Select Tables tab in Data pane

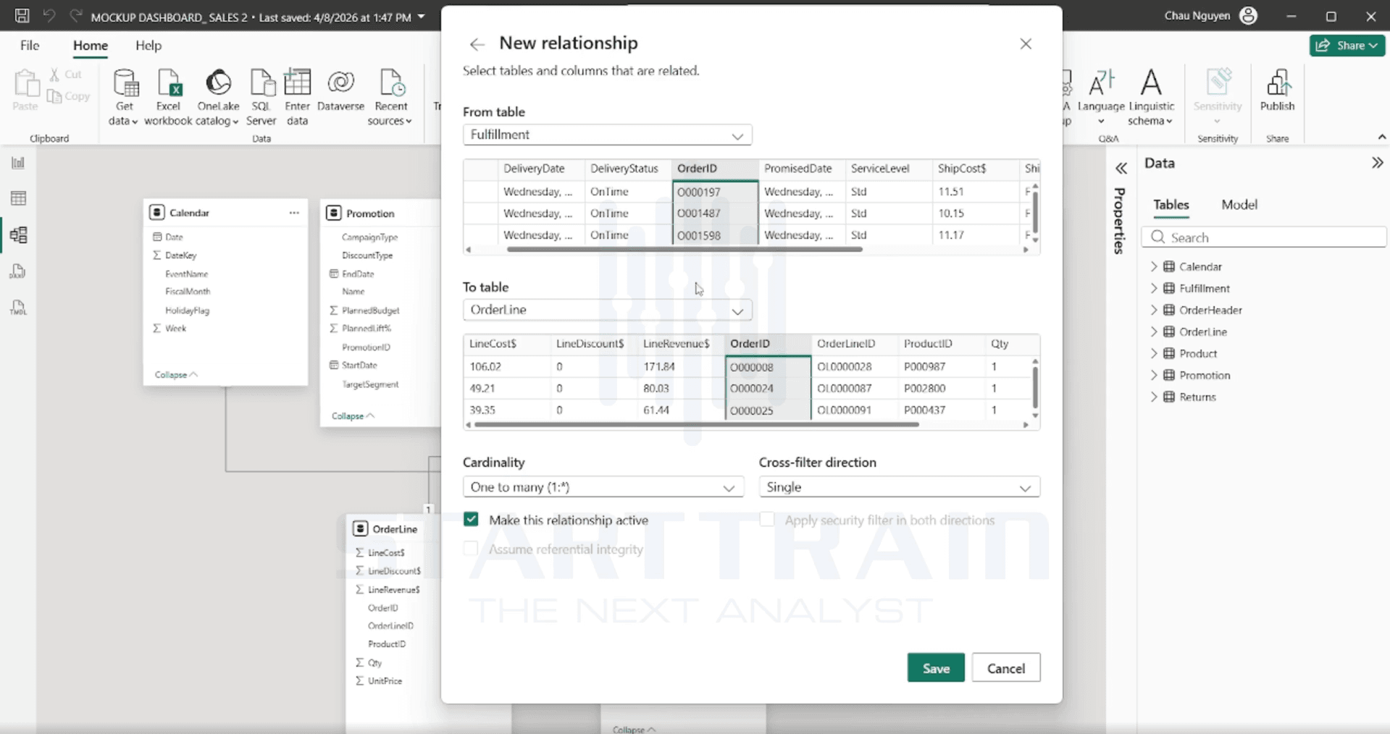[1171, 205]
